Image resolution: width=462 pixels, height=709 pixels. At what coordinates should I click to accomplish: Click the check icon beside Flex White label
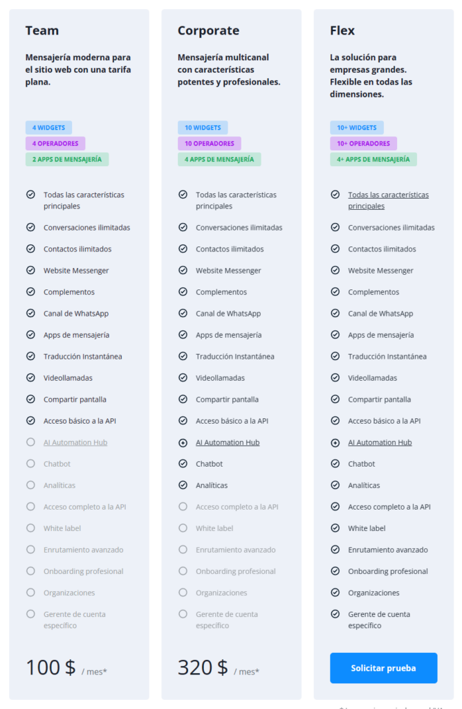pos(335,528)
